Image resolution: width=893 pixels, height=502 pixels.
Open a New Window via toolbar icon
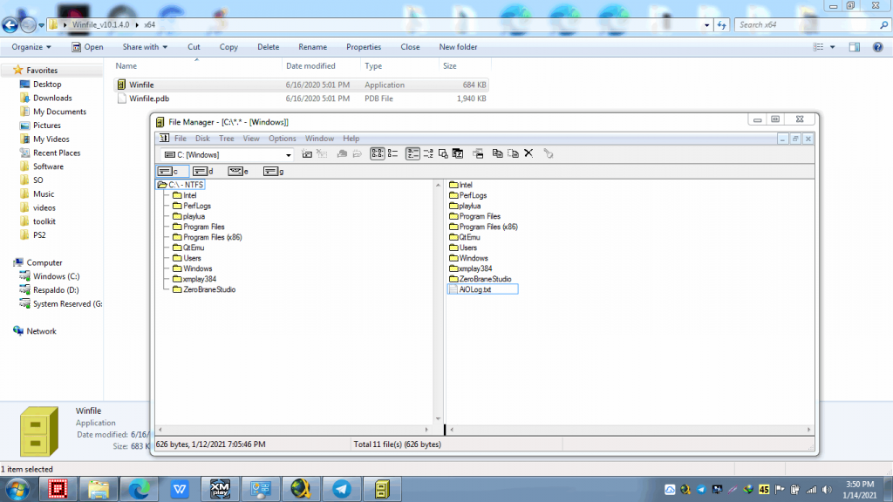(478, 153)
